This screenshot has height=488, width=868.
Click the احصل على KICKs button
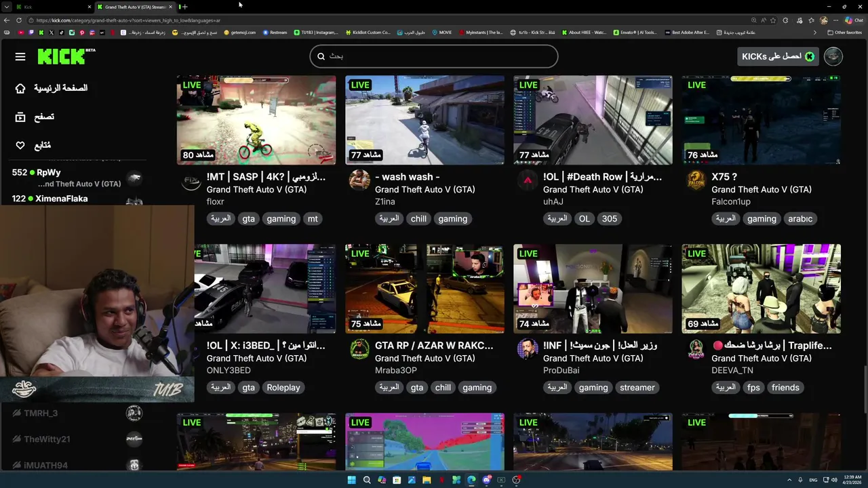pyautogui.click(x=778, y=56)
